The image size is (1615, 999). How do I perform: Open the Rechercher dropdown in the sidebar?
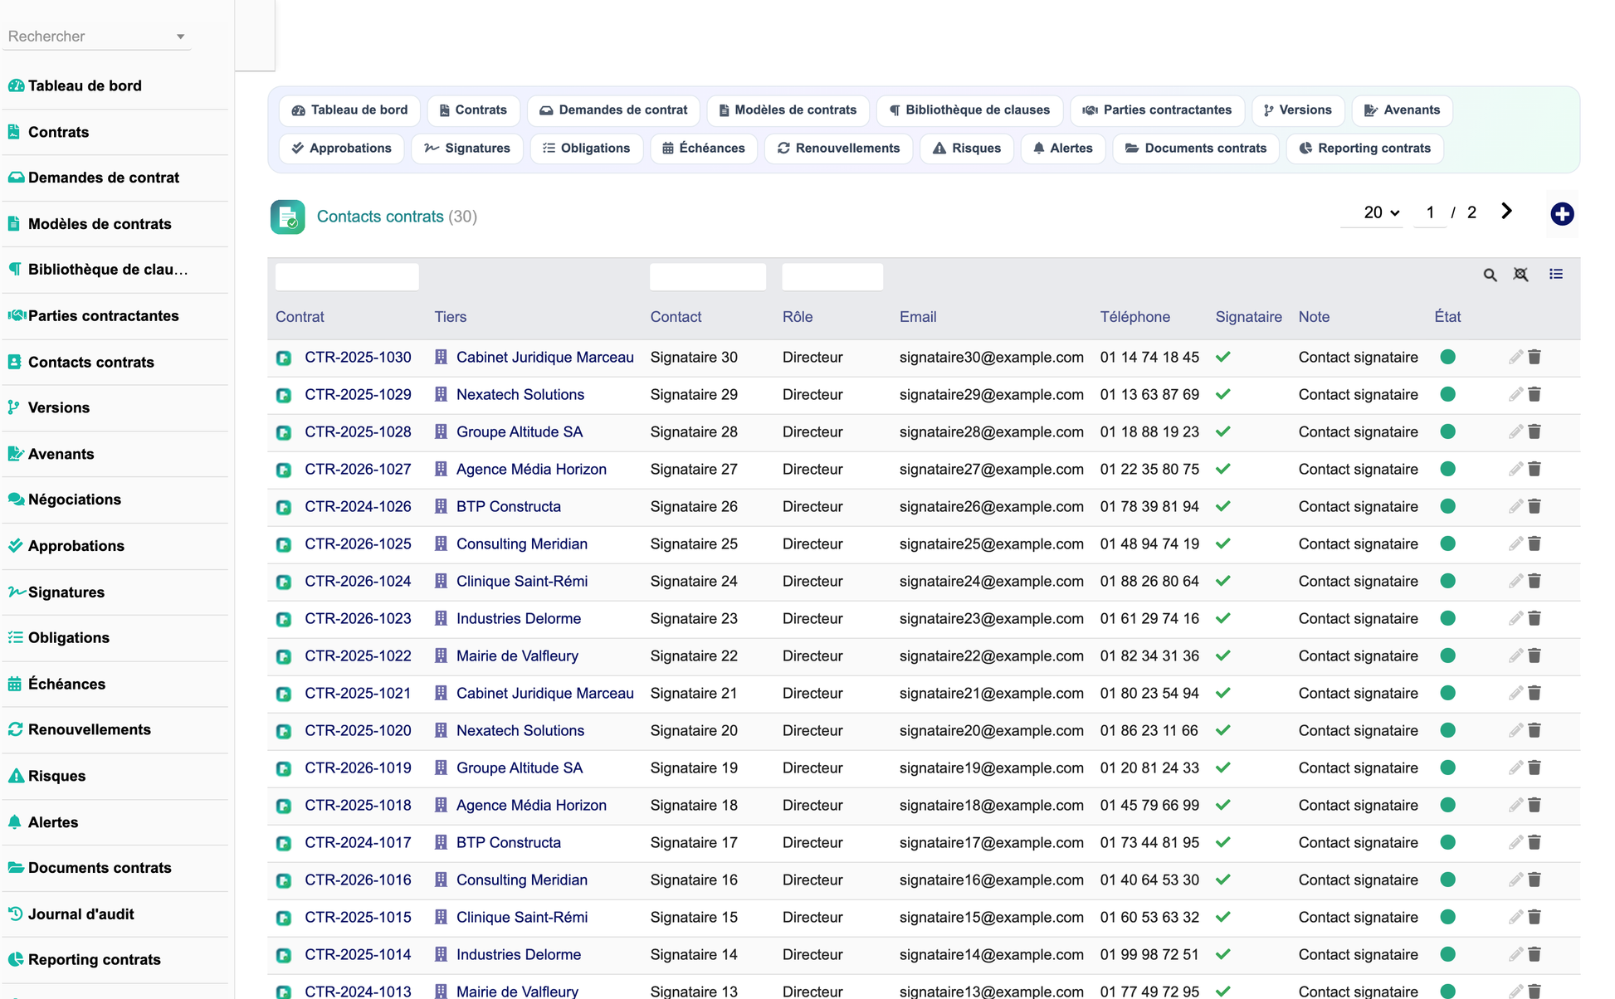97,37
